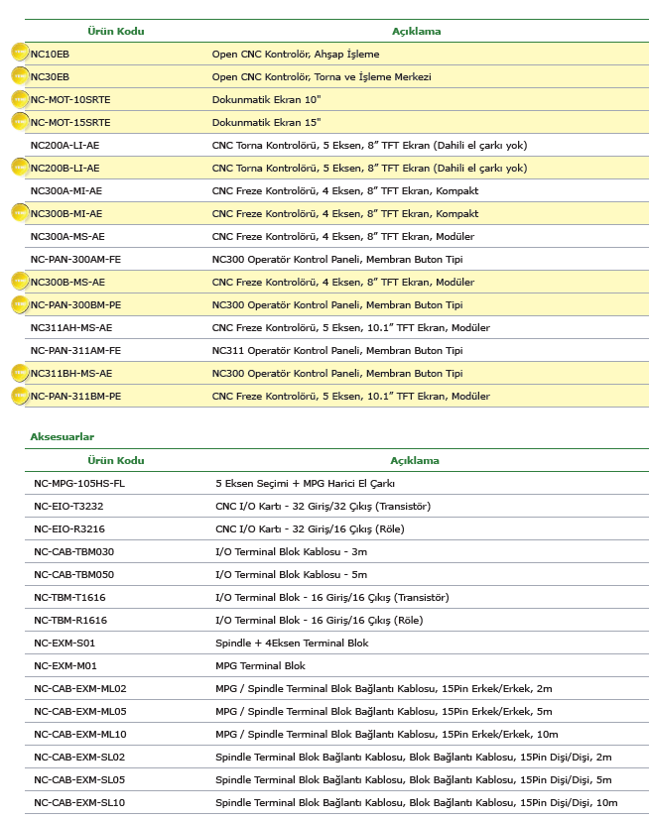Select the NC-EIO-T3232 I/O card row
This screenshot has width=649, height=820.
coord(336,507)
